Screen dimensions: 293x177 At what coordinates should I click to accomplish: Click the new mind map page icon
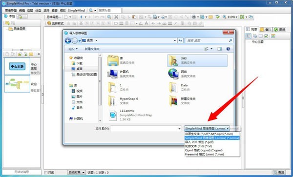pyautogui.click(x=66, y=17)
